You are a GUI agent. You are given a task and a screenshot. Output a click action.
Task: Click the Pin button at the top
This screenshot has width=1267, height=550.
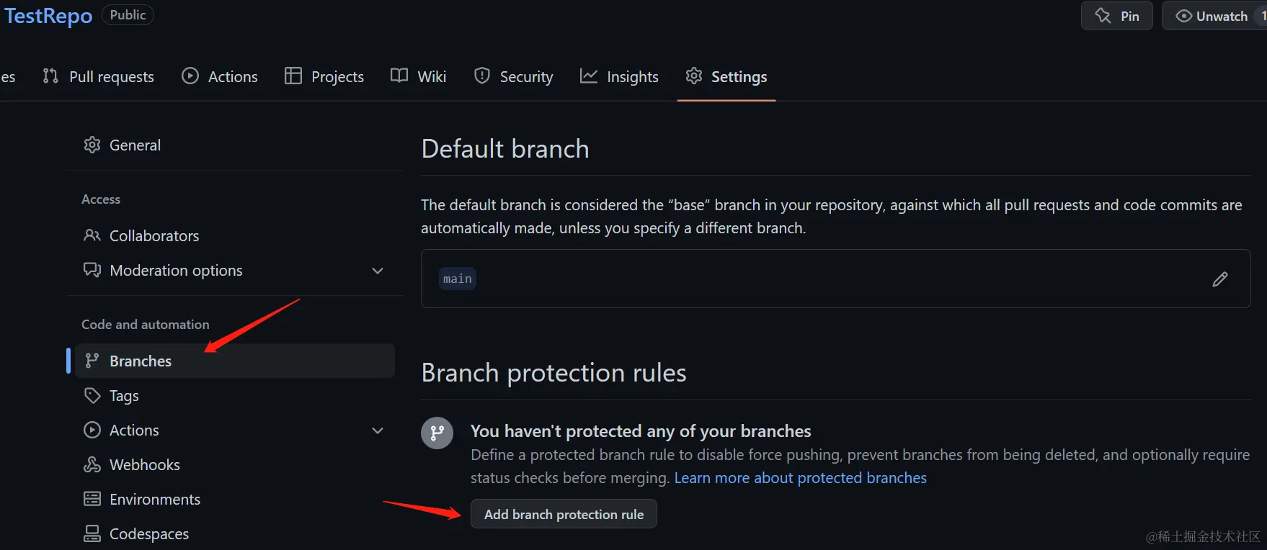(1116, 16)
